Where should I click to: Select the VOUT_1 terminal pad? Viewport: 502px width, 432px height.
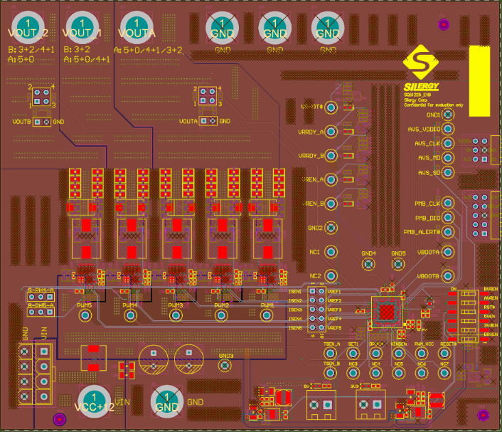(x=82, y=28)
